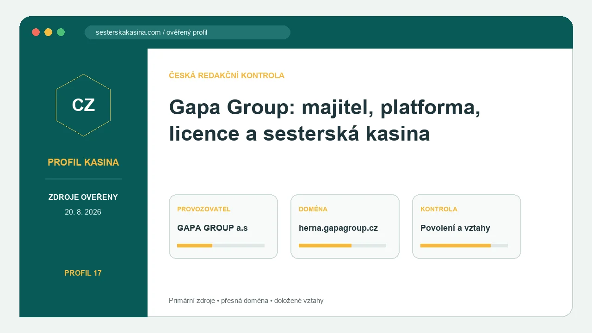This screenshot has width=592, height=333.
Task: Click the GAPA GROUP a.s operator name
Action: pyautogui.click(x=212, y=228)
